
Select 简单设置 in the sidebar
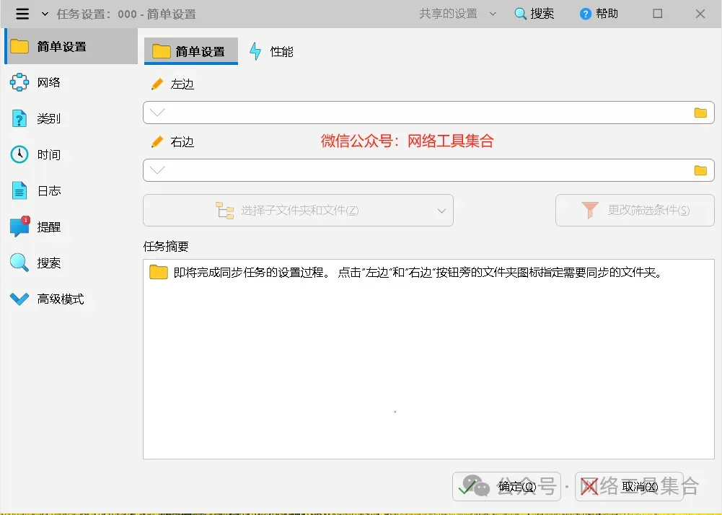coord(71,46)
